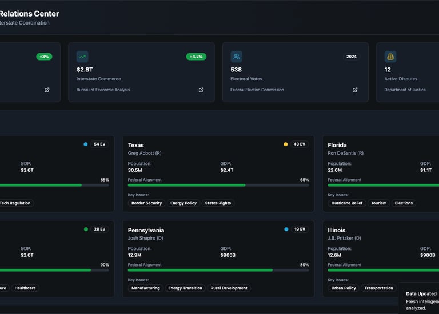Click governor name J.B. Pritzker (D)
This screenshot has width=439, height=314.
[344, 238]
